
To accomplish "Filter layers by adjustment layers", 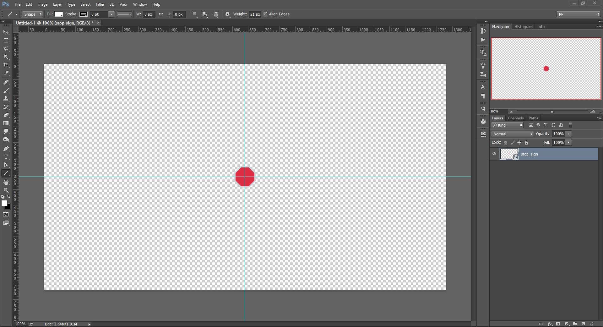I will click(538, 125).
